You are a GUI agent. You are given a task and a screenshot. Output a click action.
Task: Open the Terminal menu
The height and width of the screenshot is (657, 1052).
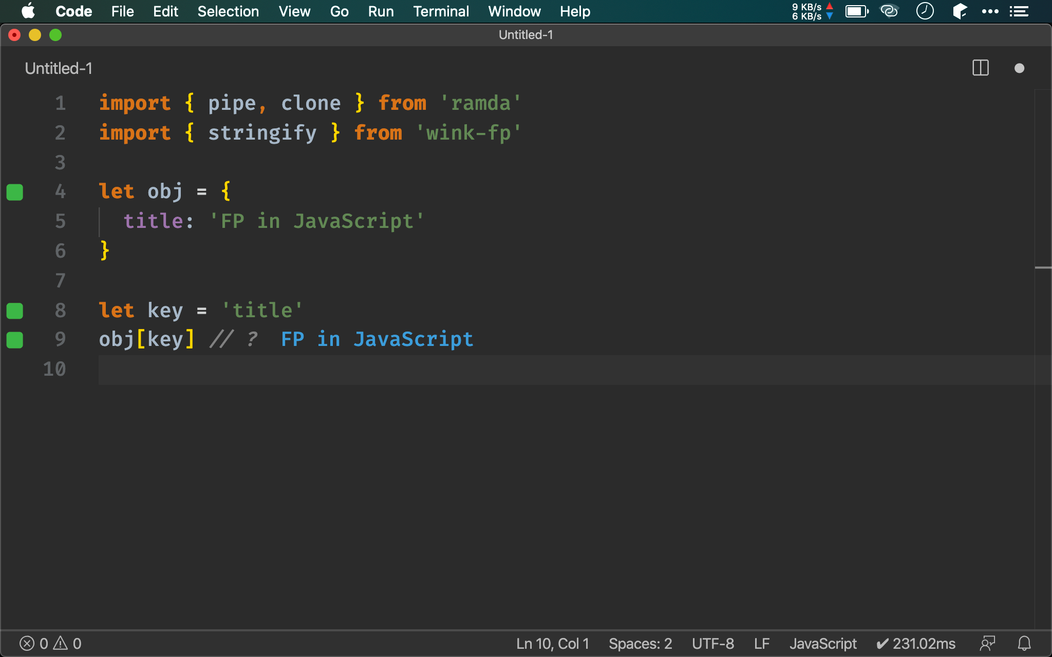pyautogui.click(x=441, y=11)
